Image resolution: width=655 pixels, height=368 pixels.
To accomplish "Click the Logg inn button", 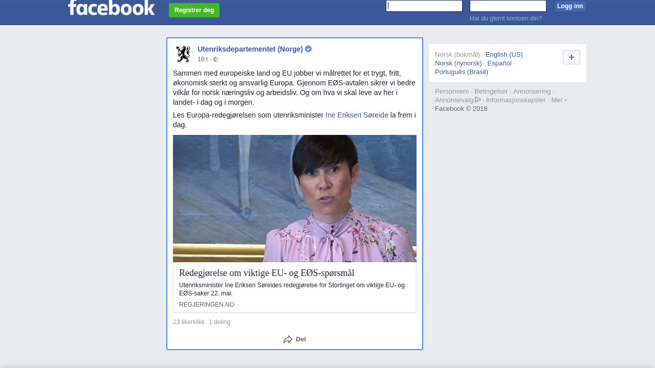I will [570, 6].
